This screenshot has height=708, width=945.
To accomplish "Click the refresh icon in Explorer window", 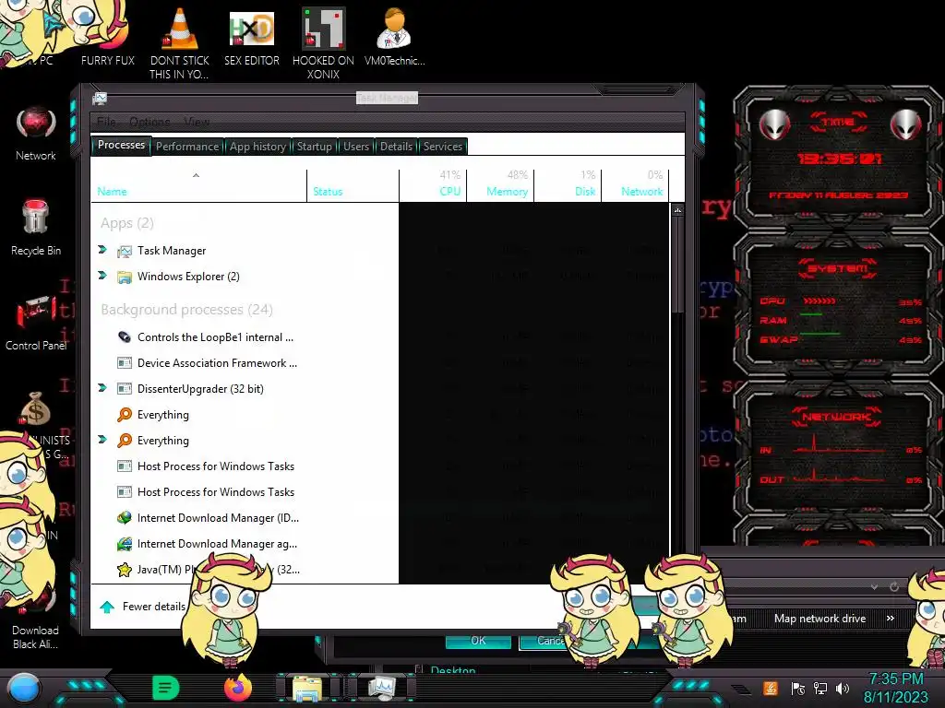I will pyautogui.click(x=894, y=586).
